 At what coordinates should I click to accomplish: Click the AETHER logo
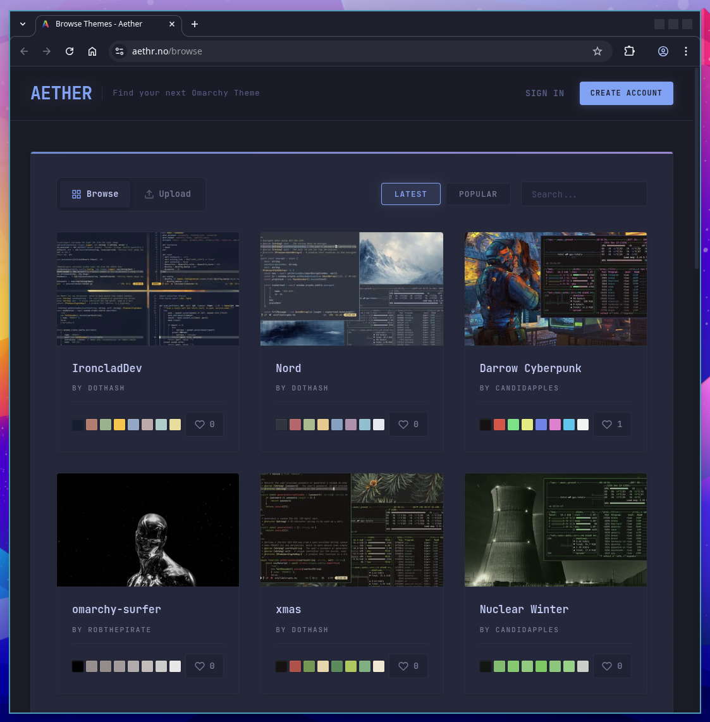(61, 93)
